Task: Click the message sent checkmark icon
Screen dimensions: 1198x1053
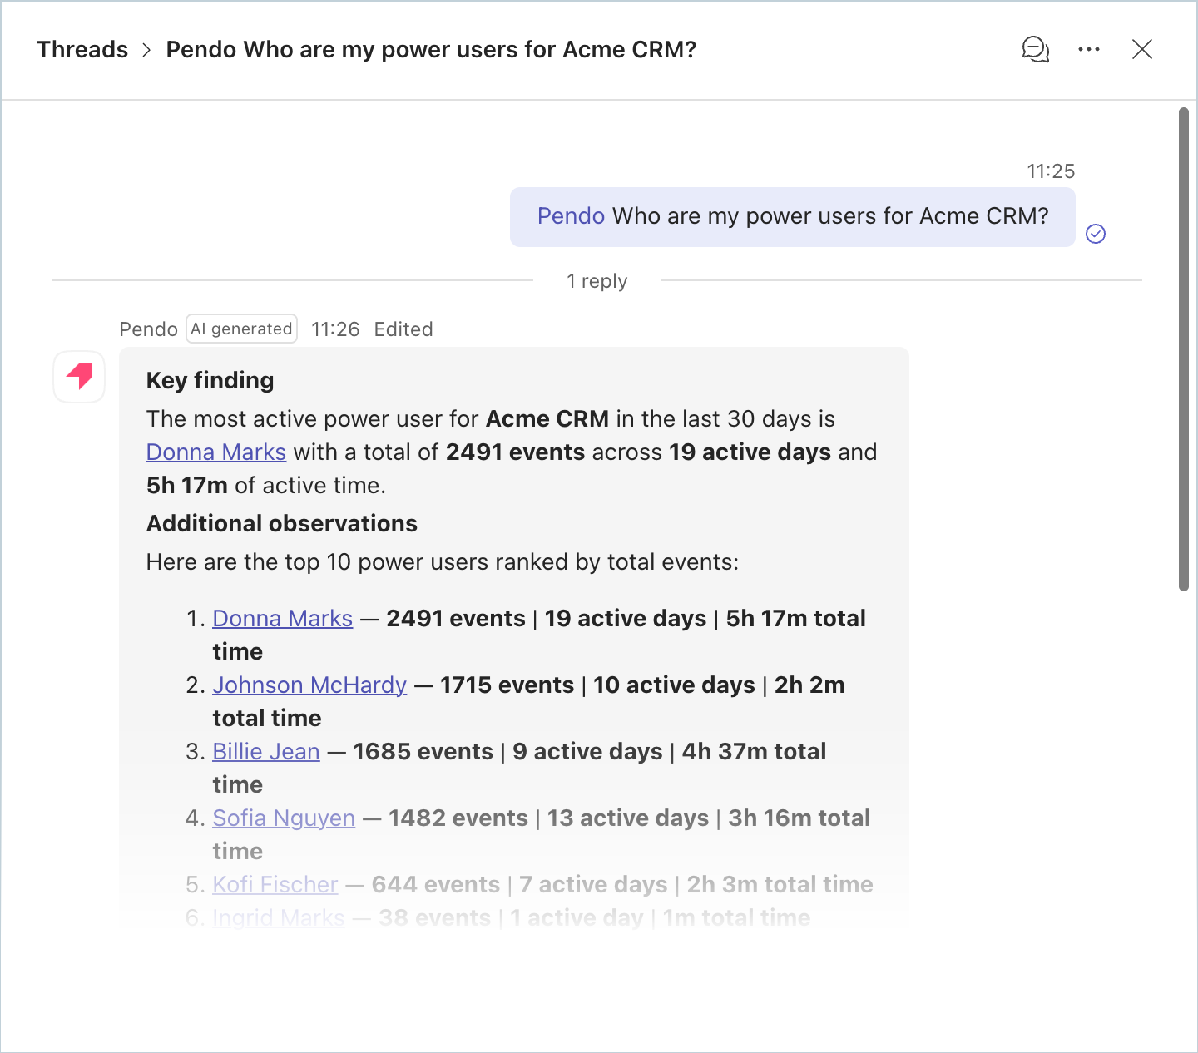Action: [1096, 234]
